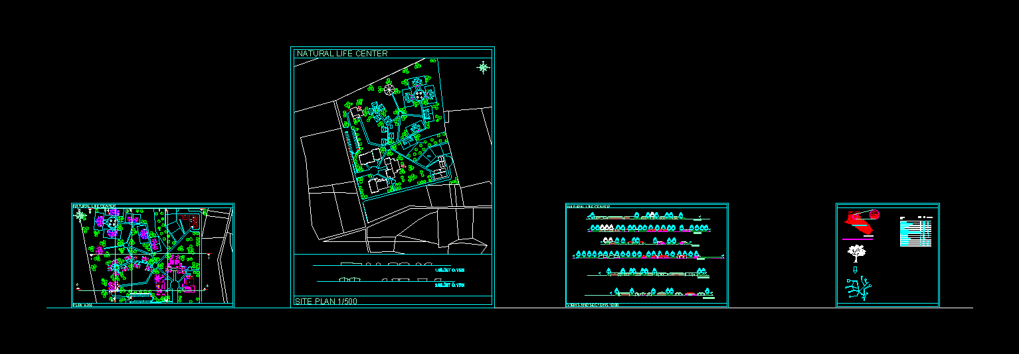Select the first section profile below the site plan
This screenshot has width=1019, height=354.
point(372,265)
